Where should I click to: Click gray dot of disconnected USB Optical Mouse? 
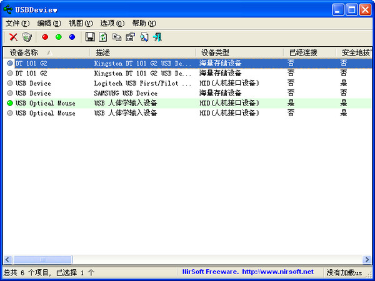[x=10, y=113]
